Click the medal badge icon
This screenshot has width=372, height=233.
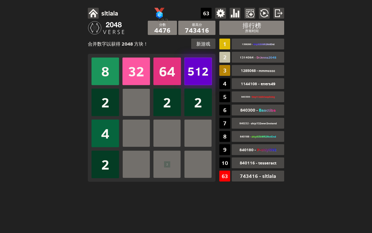click(x=159, y=13)
